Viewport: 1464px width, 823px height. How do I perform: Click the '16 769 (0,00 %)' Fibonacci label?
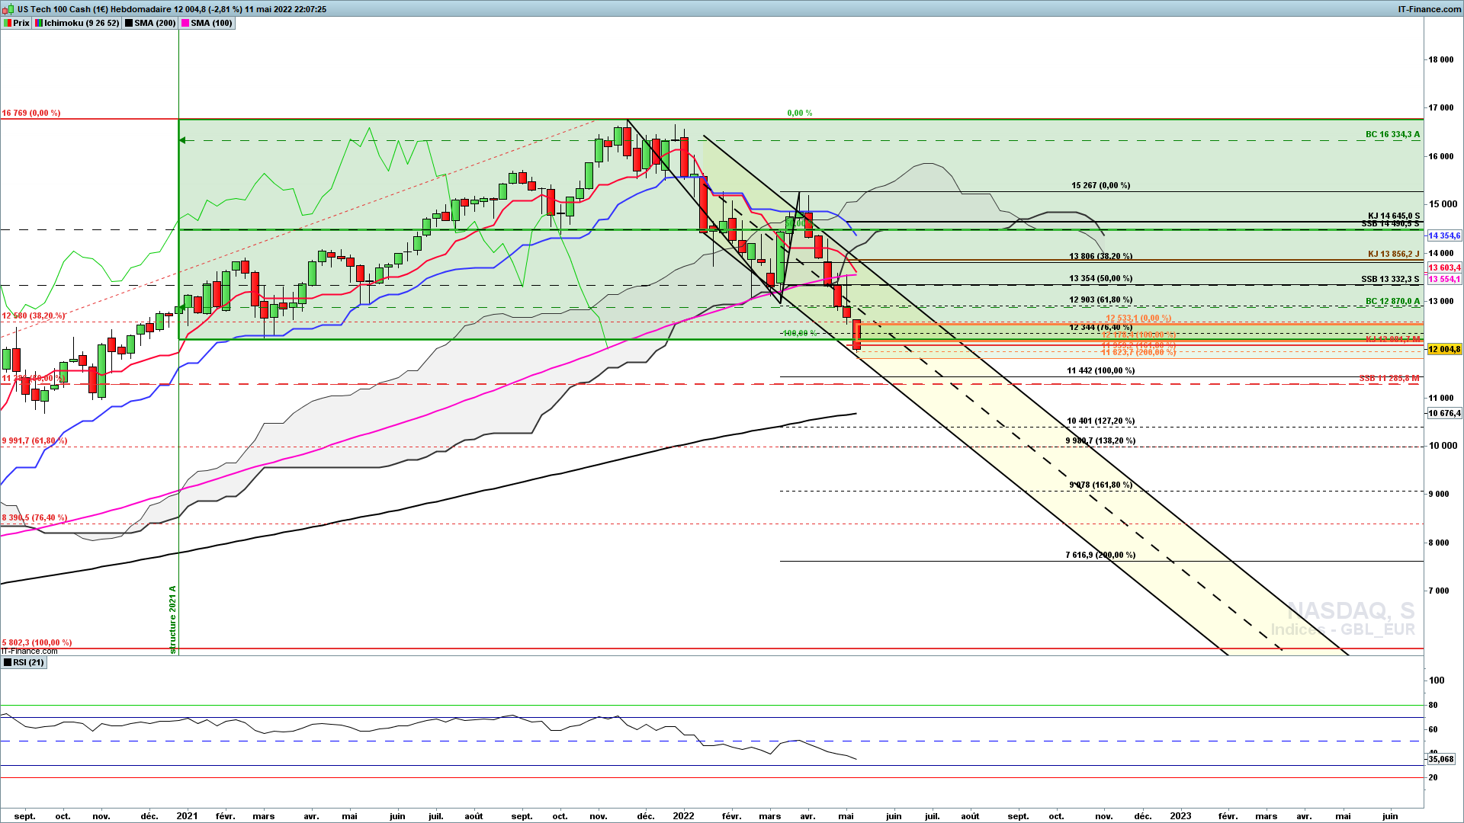click(x=31, y=113)
